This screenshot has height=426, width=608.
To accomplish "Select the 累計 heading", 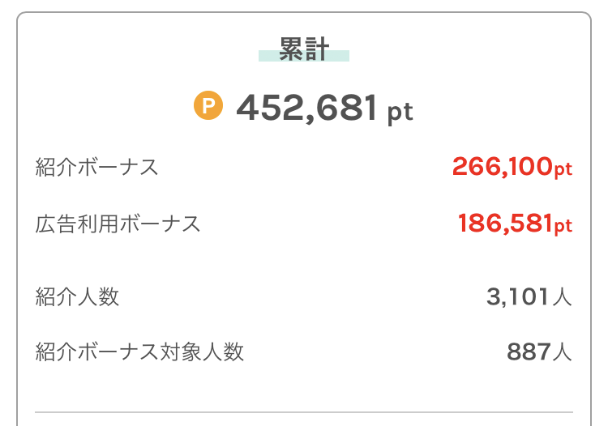I will coord(304,49).
